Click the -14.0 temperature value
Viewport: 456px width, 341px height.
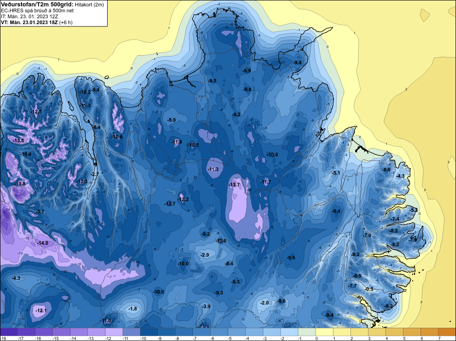(x=43, y=243)
